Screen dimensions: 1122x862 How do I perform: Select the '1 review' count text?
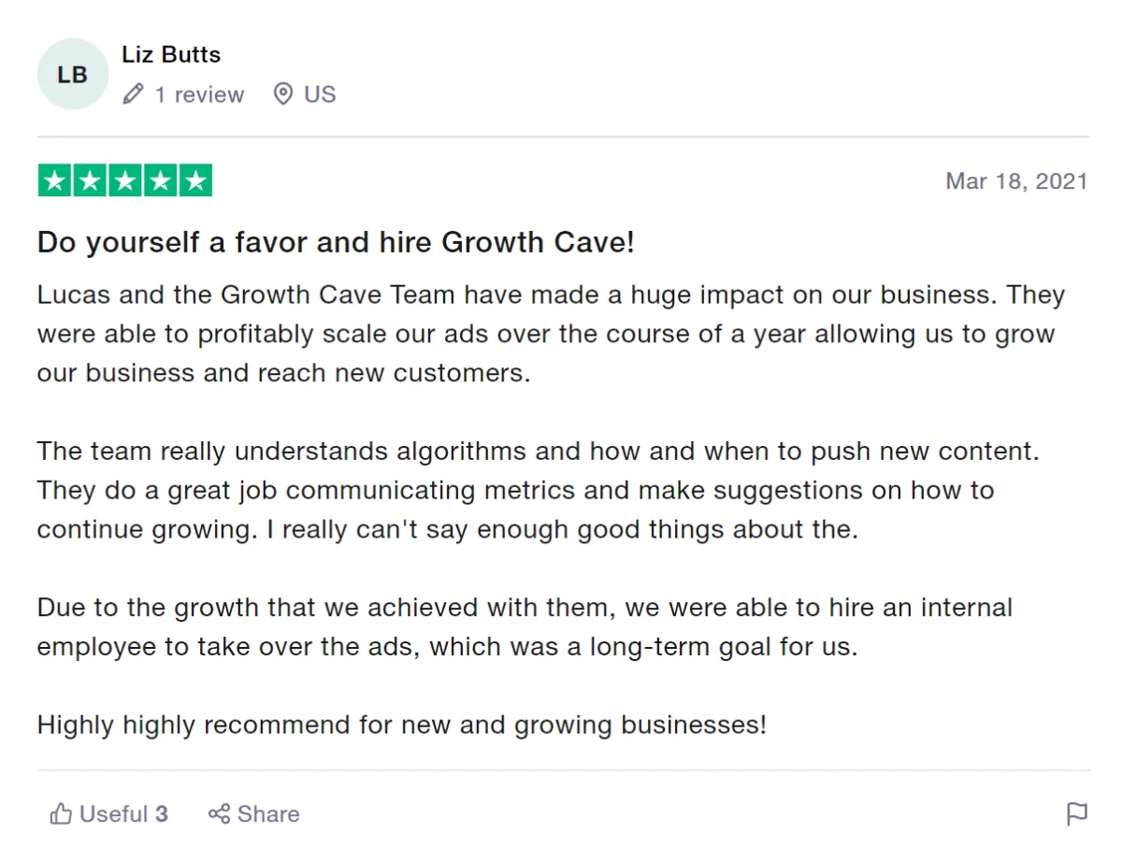pos(199,94)
